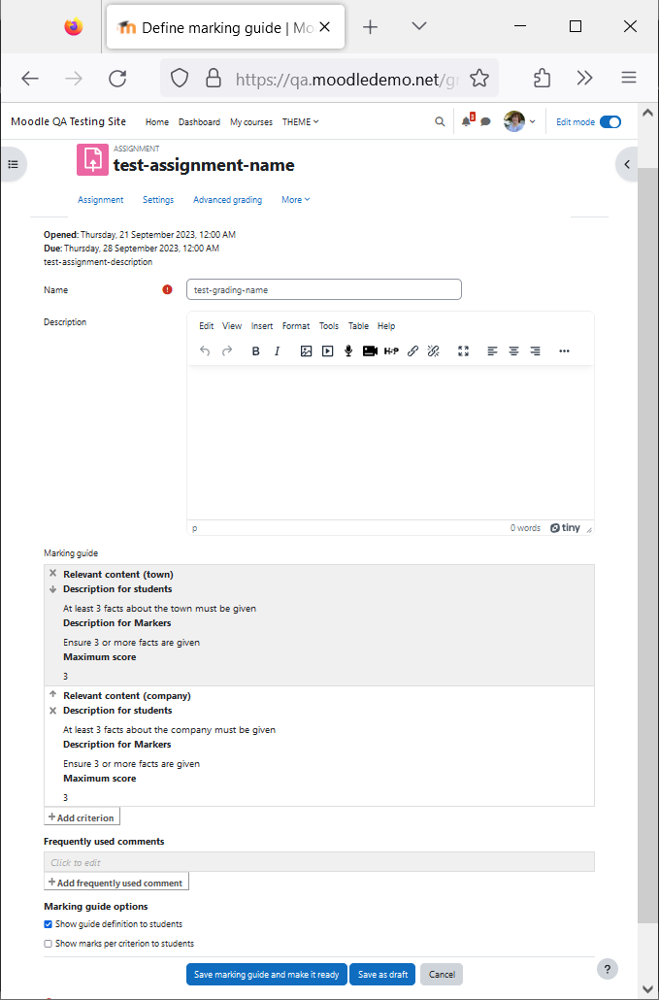This screenshot has height=1000, width=659.
Task: Open the block drawer arrow
Action: tap(627, 164)
